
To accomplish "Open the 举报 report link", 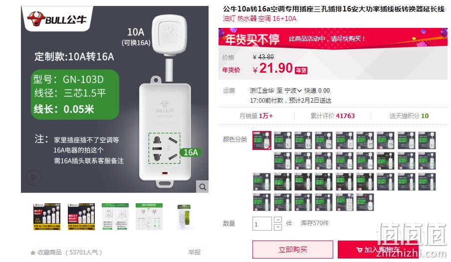I will click(195, 252).
